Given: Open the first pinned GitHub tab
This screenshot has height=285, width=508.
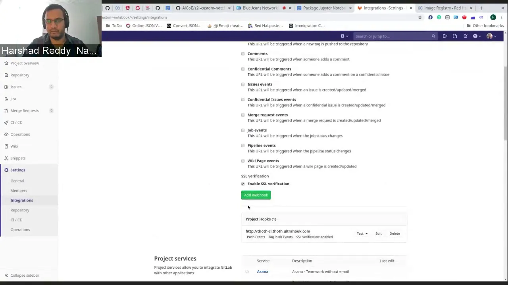Looking at the screenshot, I should tap(108, 8).
